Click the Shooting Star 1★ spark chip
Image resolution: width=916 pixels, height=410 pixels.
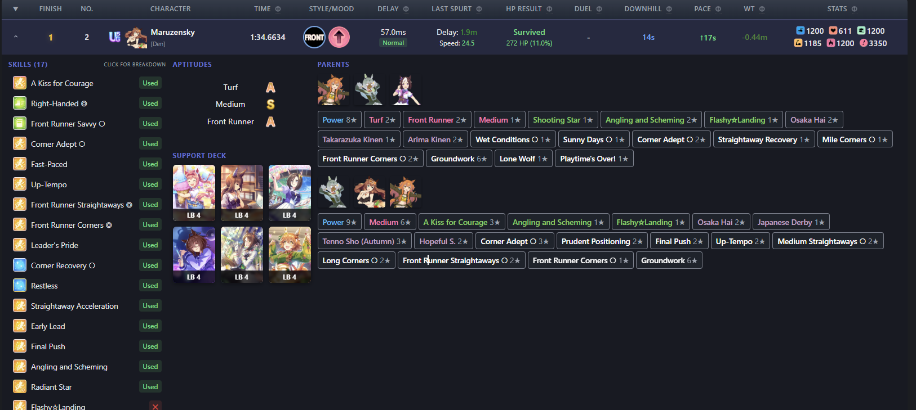pos(563,120)
